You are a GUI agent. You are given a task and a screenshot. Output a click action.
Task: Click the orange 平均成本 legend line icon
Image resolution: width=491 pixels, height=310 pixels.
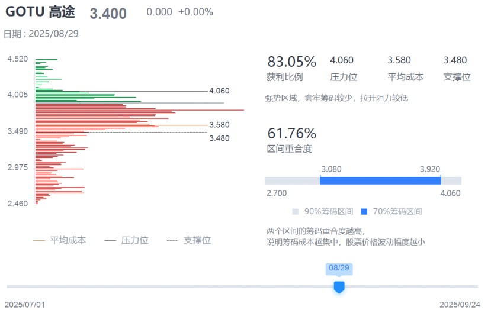pyautogui.click(x=39, y=241)
